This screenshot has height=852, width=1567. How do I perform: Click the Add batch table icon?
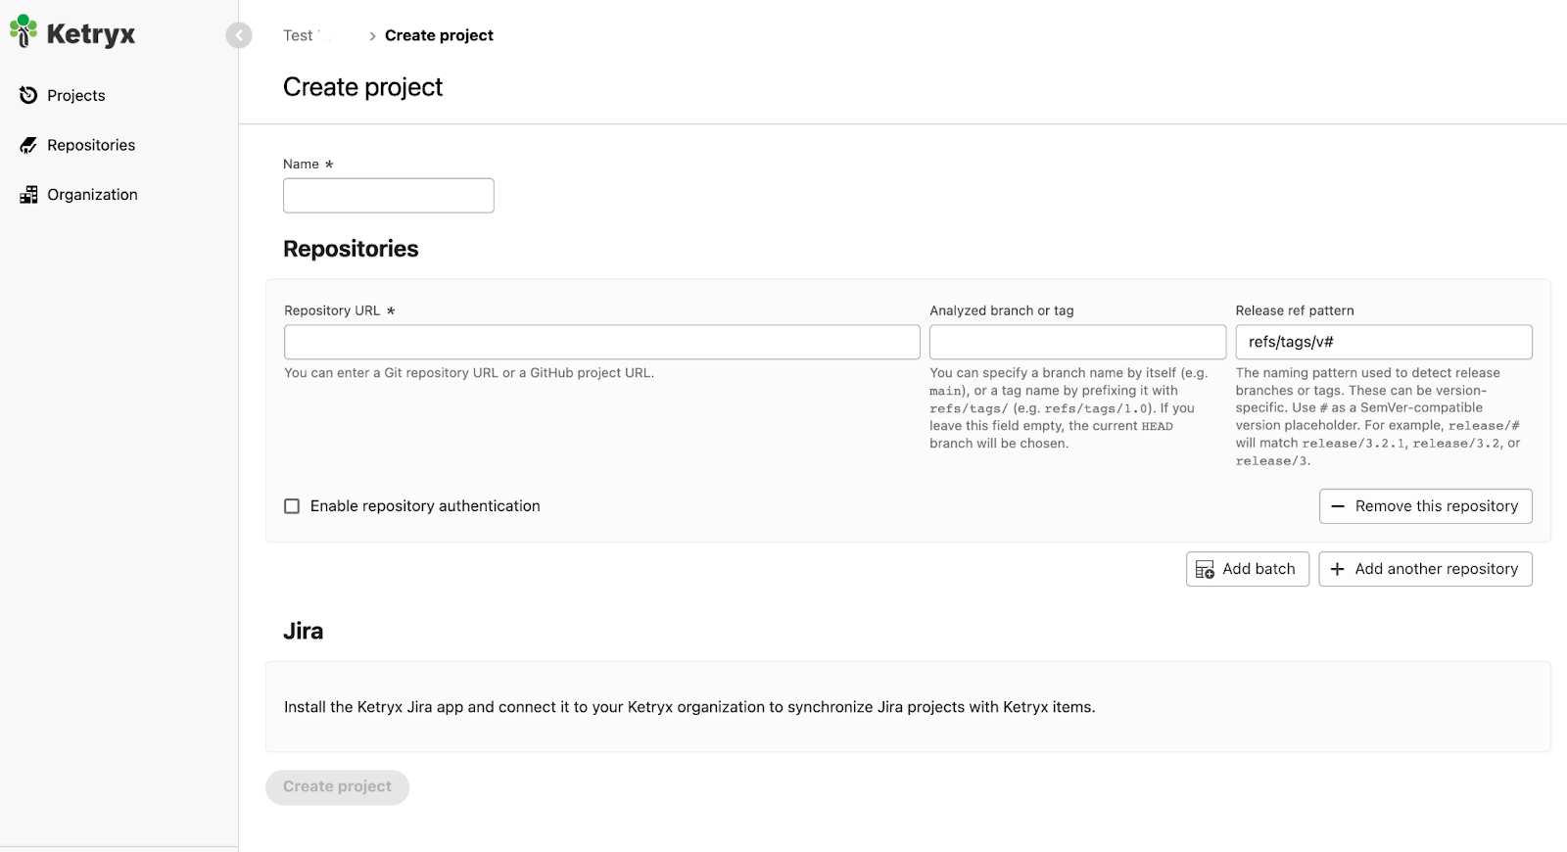[1205, 569]
